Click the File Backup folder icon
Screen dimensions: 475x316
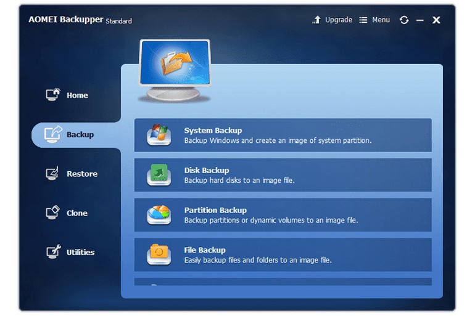tap(159, 254)
